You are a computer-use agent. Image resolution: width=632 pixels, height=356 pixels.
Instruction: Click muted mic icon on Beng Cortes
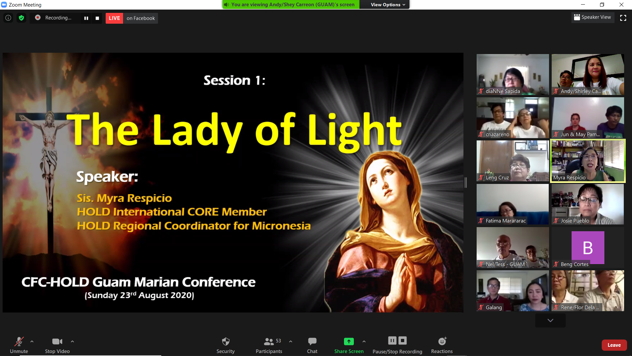click(x=556, y=264)
